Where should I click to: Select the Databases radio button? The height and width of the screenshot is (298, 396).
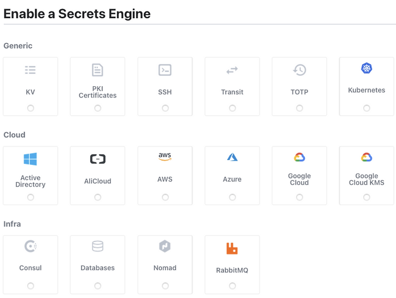coord(98,286)
